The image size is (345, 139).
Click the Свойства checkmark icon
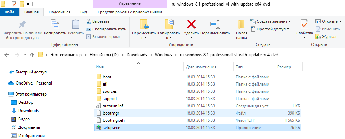click(305, 24)
